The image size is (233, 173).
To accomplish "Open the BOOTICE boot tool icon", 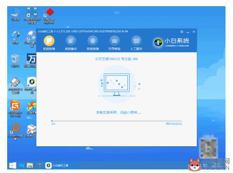I will click(15, 86).
